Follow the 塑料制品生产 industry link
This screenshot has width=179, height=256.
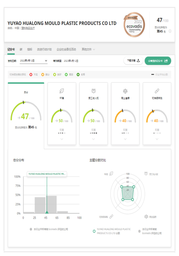[28, 28]
